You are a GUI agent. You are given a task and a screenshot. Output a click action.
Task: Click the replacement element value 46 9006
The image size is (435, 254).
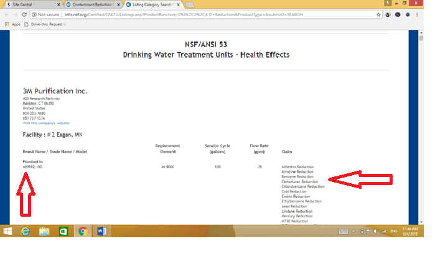point(167,167)
